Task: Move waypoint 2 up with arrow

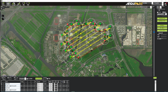Action: (x=53, y=84)
